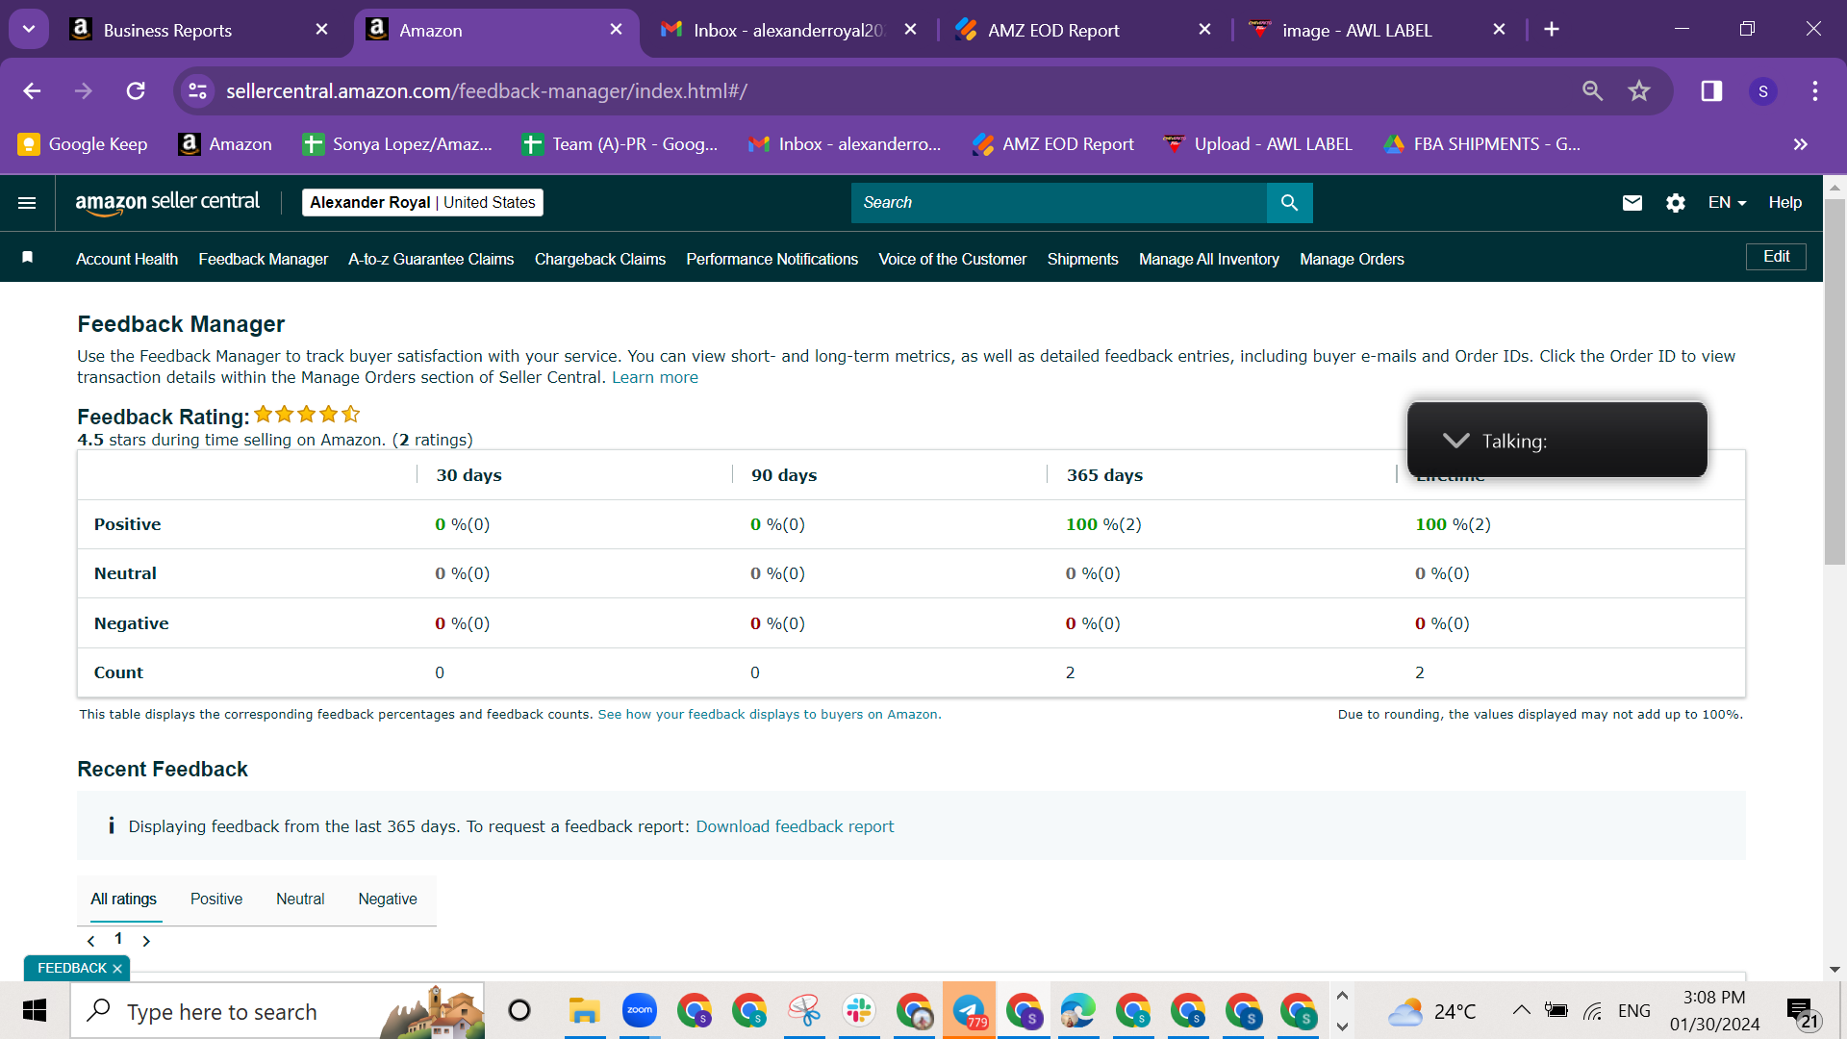Show more bookmarks with the double chevron
This screenshot has height=1039, width=1847.
(x=1801, y=144)
